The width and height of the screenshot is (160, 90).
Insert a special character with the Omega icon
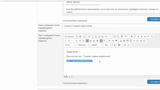point(137,41)
